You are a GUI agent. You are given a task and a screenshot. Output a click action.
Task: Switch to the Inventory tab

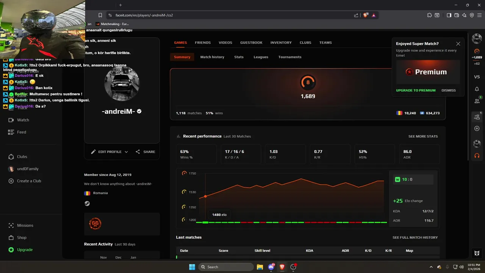point(281,42)
